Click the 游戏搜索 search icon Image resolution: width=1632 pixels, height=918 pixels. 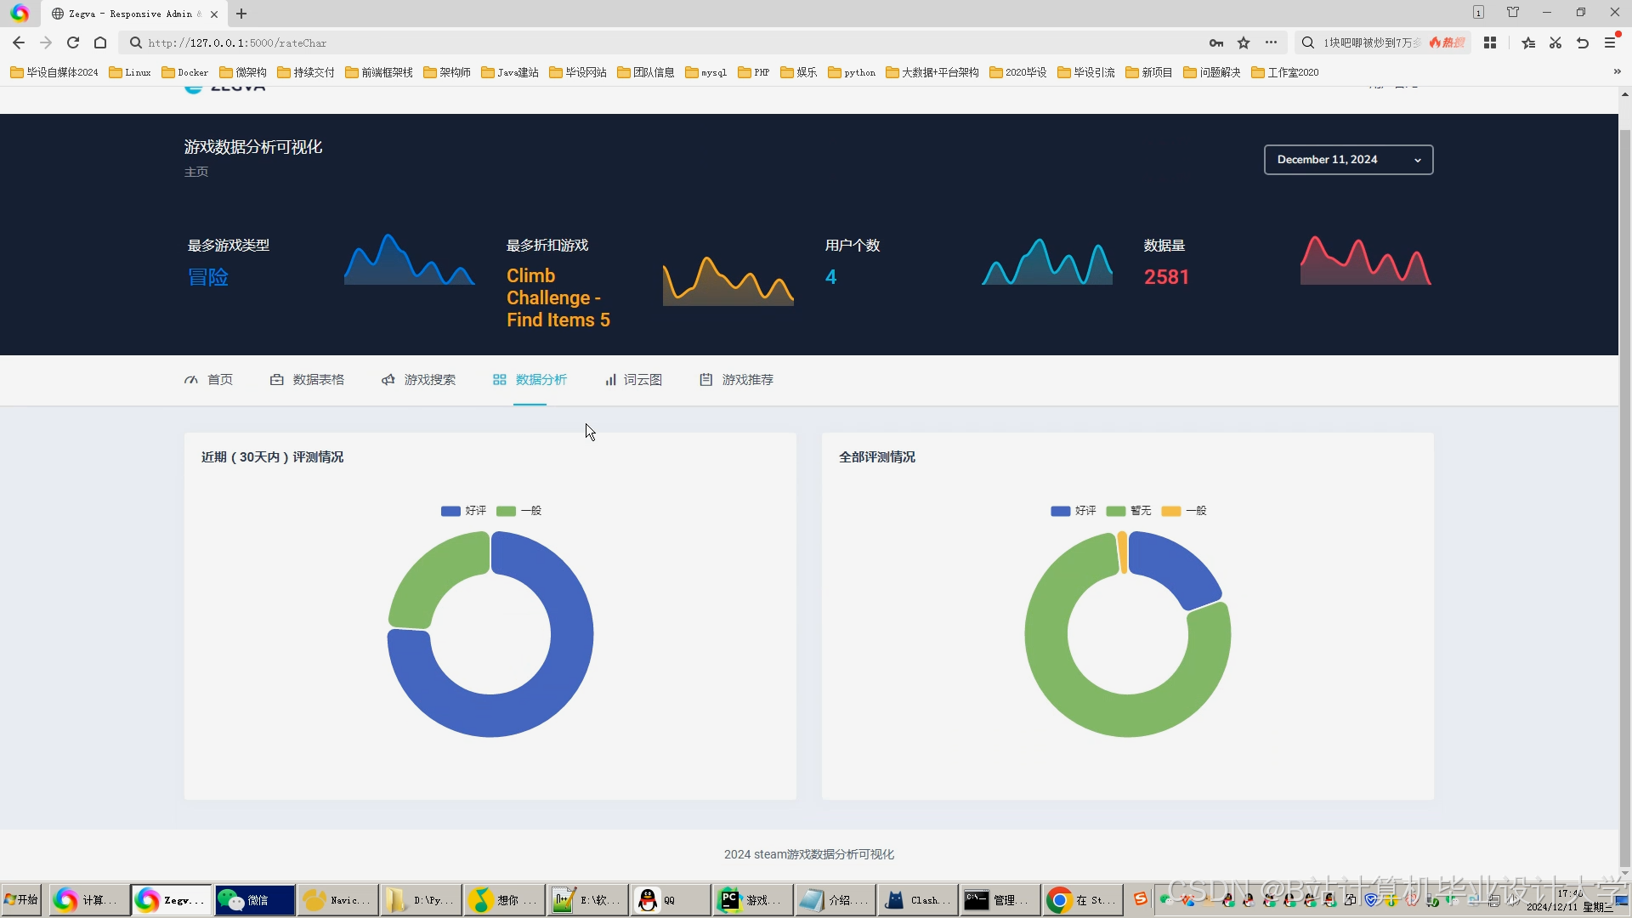coord(388,380)
